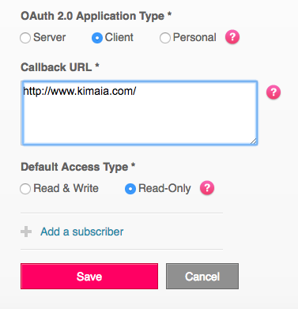Screen dimensions: 298x309
Task: Click the Callback URL field label
Action: pos(60,67)
